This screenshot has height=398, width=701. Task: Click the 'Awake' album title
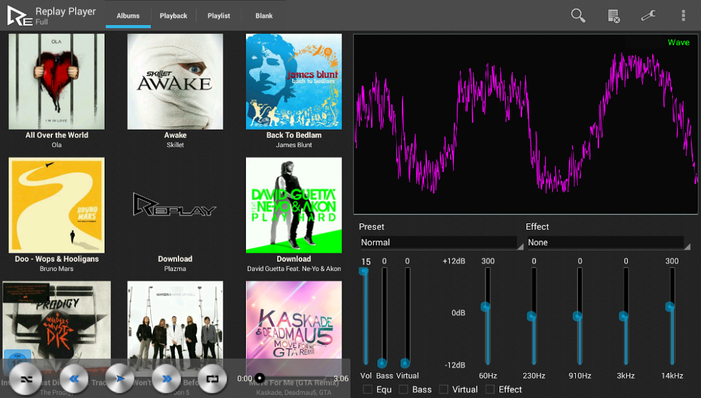click(x=175, y=135)
